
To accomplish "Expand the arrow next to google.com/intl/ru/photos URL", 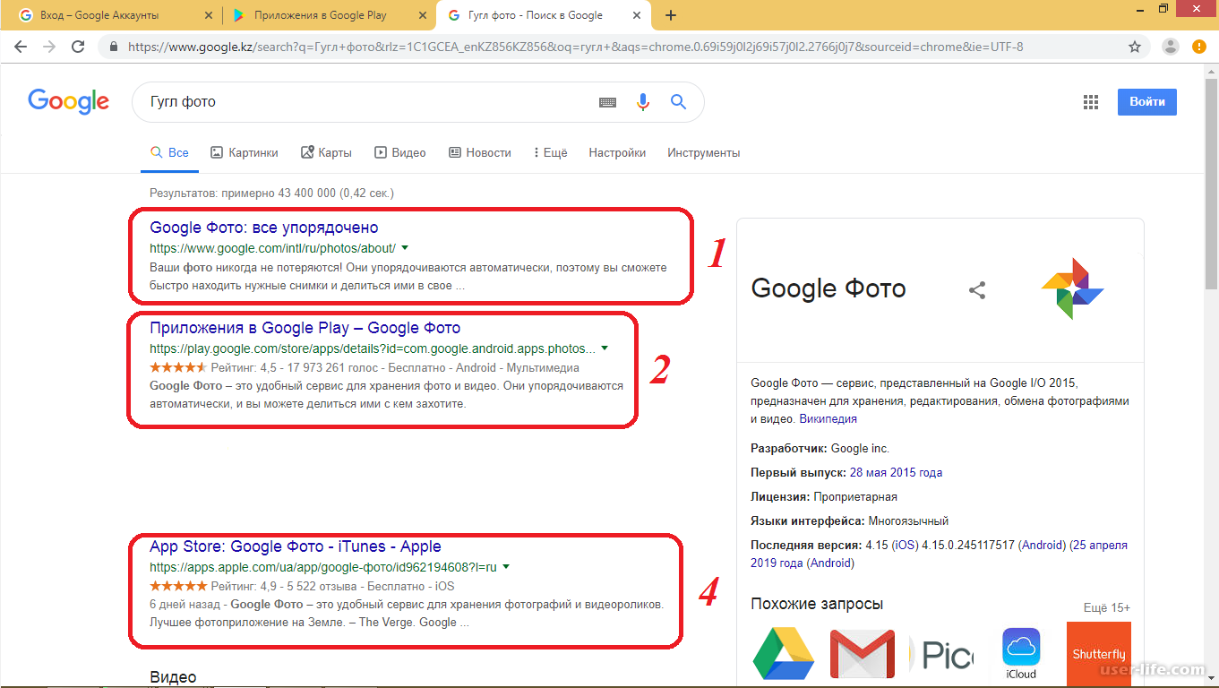I will 405,248.
